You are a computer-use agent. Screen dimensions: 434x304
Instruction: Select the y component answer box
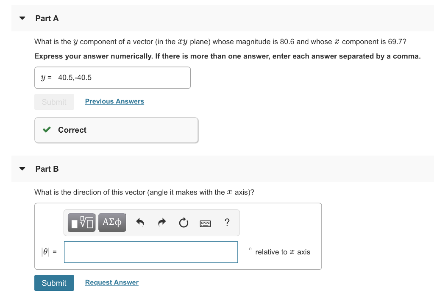112,78
